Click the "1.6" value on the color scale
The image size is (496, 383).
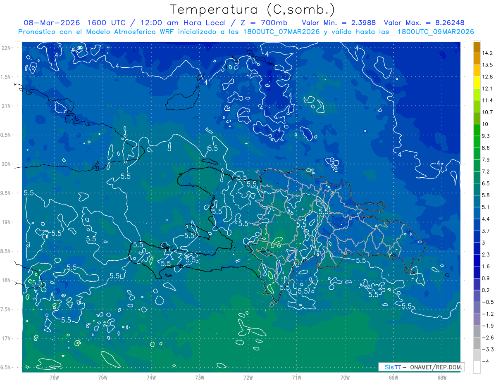point(486,266)
